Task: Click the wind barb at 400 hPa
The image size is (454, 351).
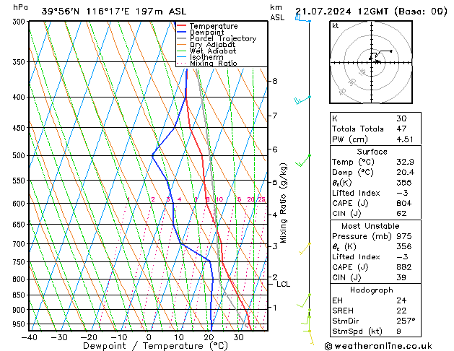Action: click(302, 100)
